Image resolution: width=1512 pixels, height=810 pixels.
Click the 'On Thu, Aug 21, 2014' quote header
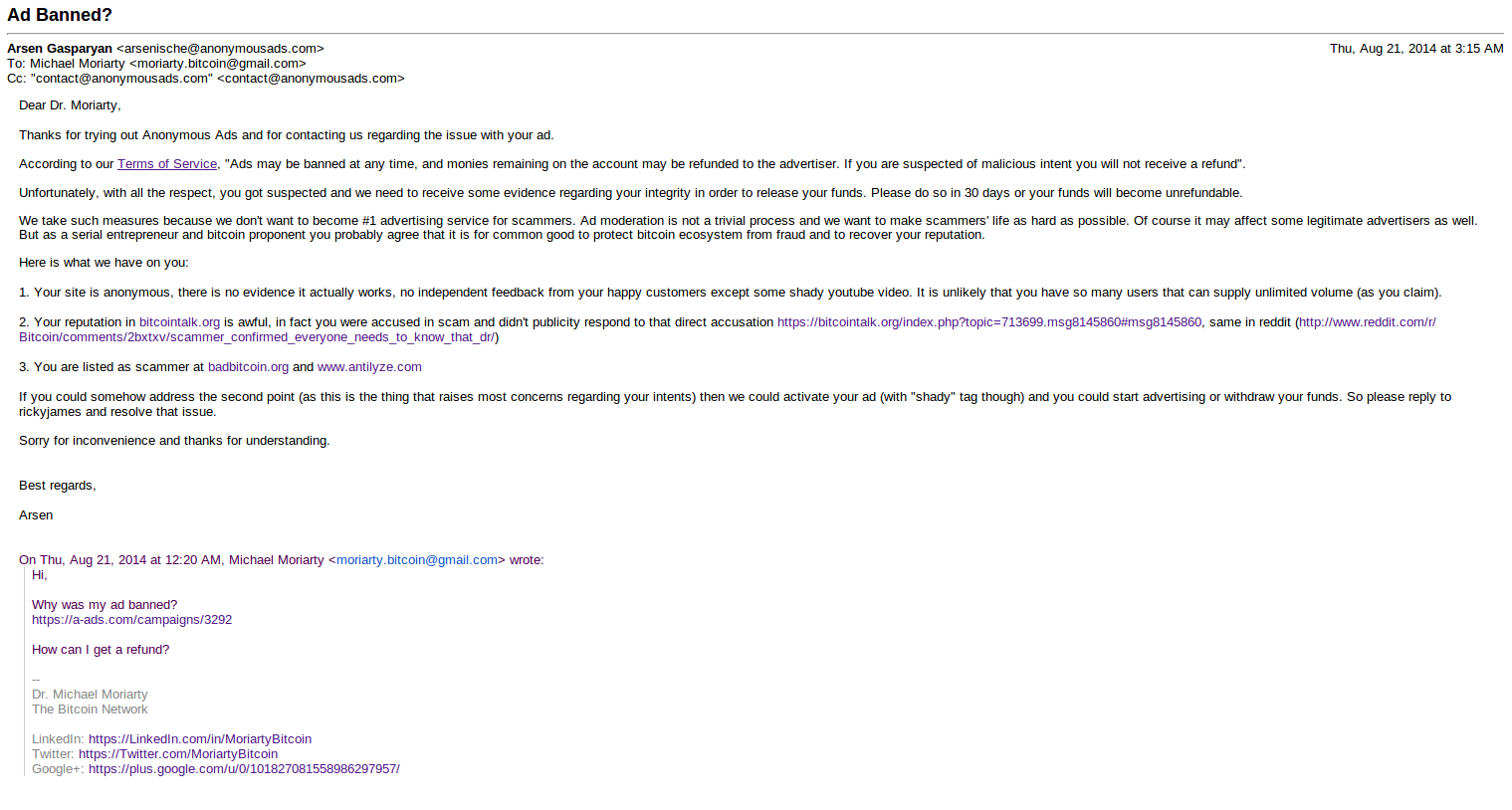point(282,560)
